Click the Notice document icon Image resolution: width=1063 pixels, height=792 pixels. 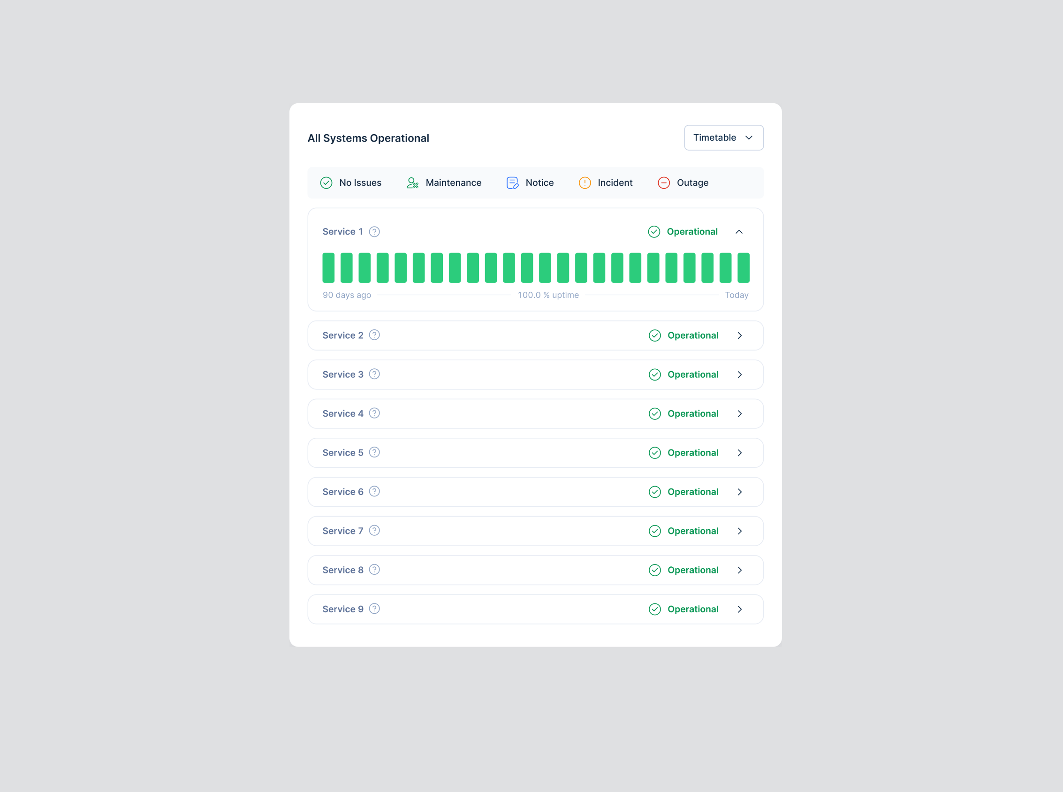point(512,183)
